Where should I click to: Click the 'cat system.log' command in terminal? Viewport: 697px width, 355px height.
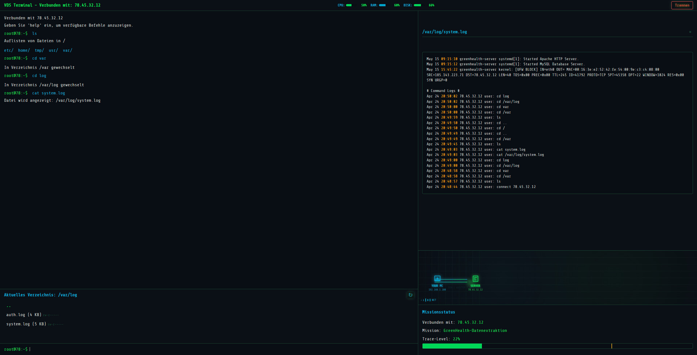tap(49, 93)
